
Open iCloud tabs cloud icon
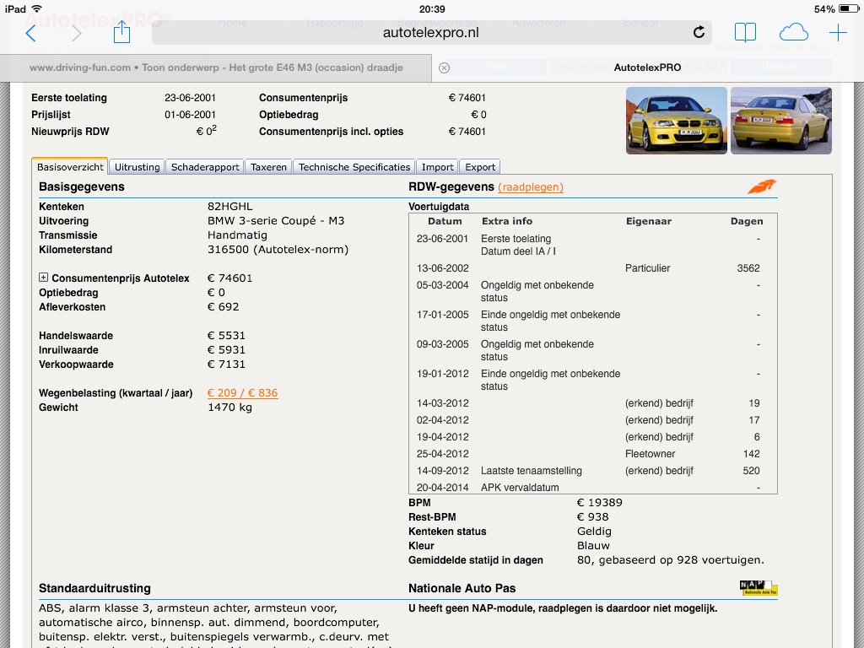tap(793, 33)
